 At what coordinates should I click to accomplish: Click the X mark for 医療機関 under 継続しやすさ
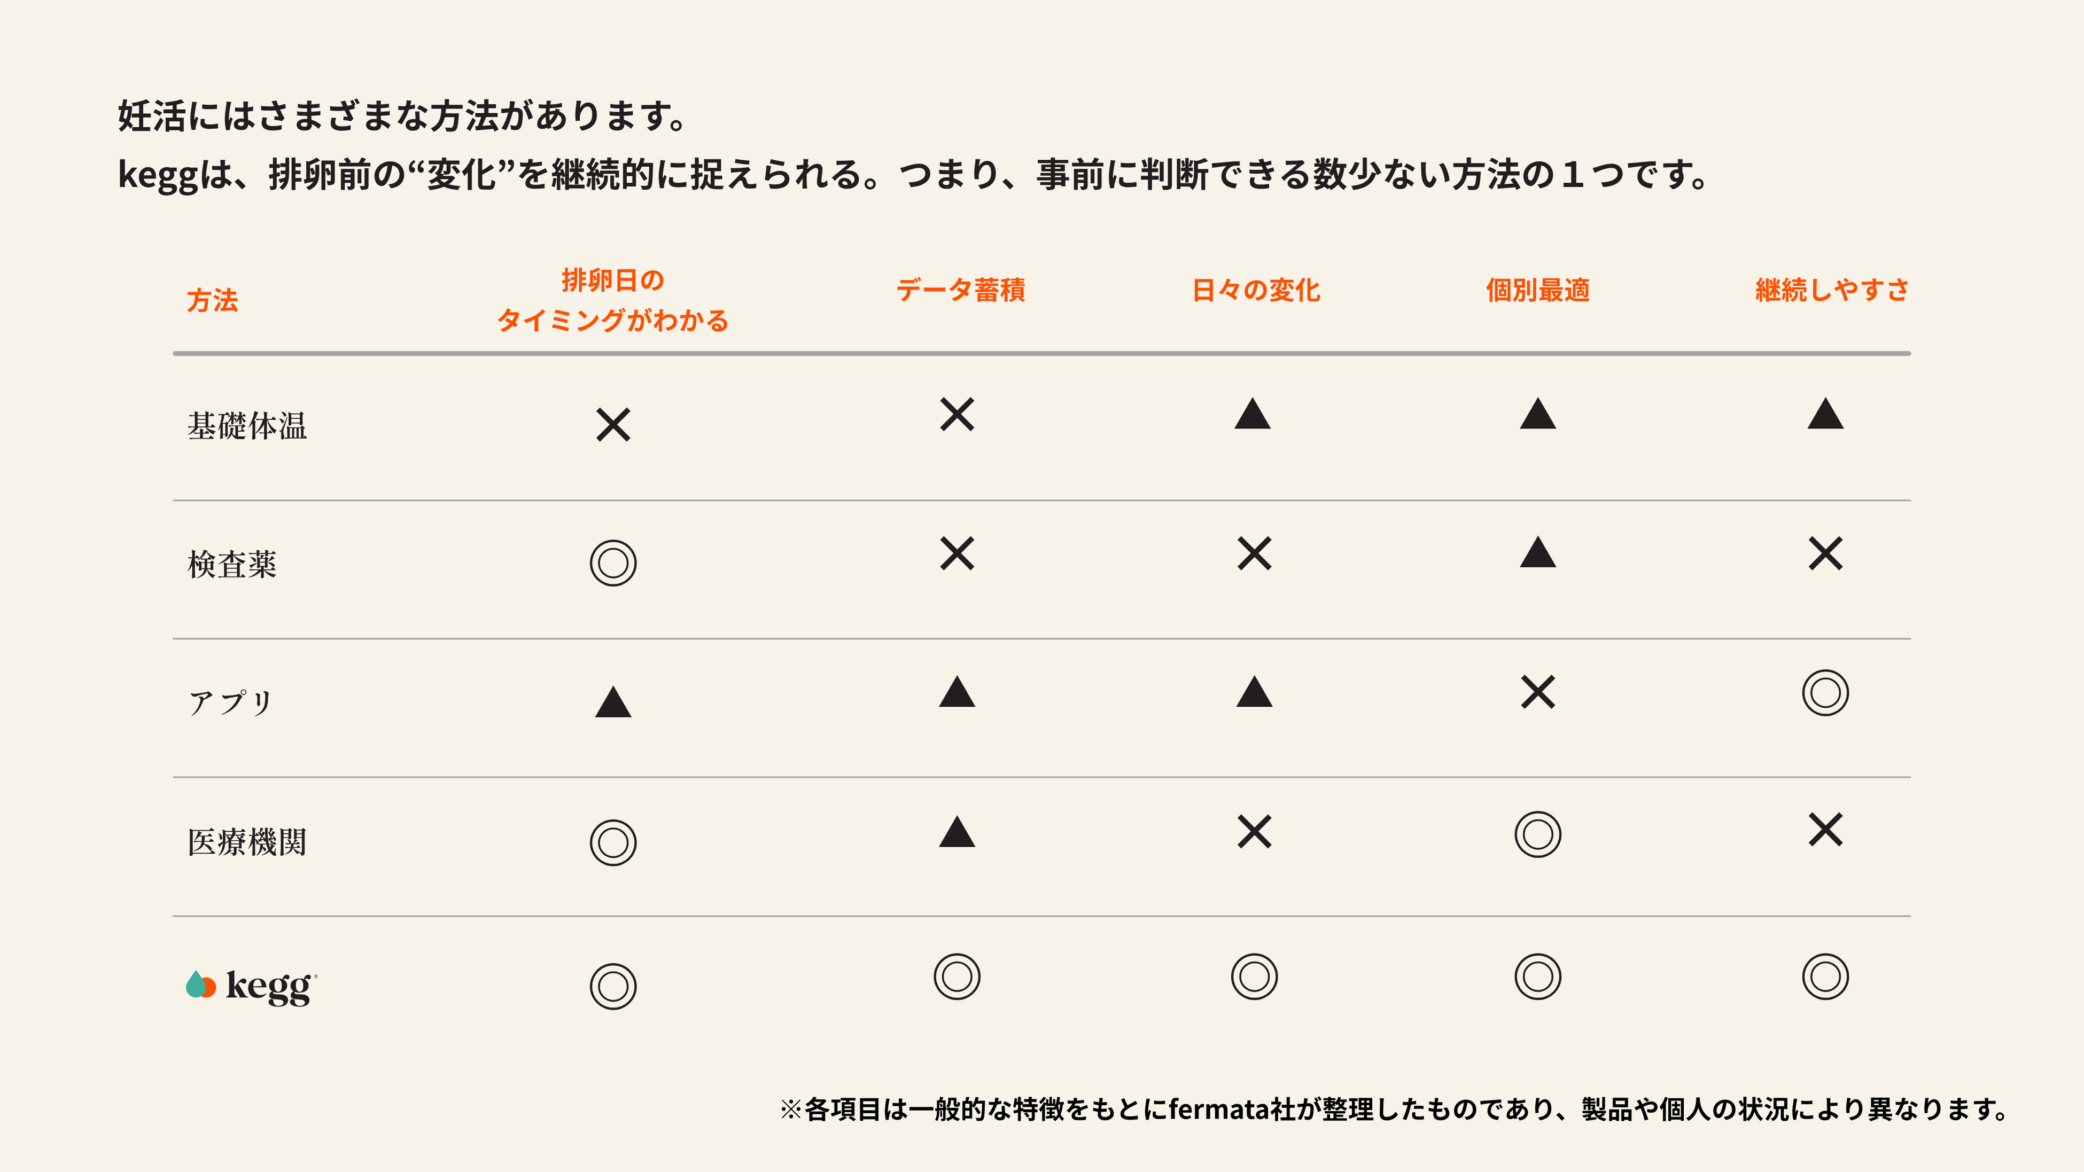pyautogui.click(x=1825, y=830)
